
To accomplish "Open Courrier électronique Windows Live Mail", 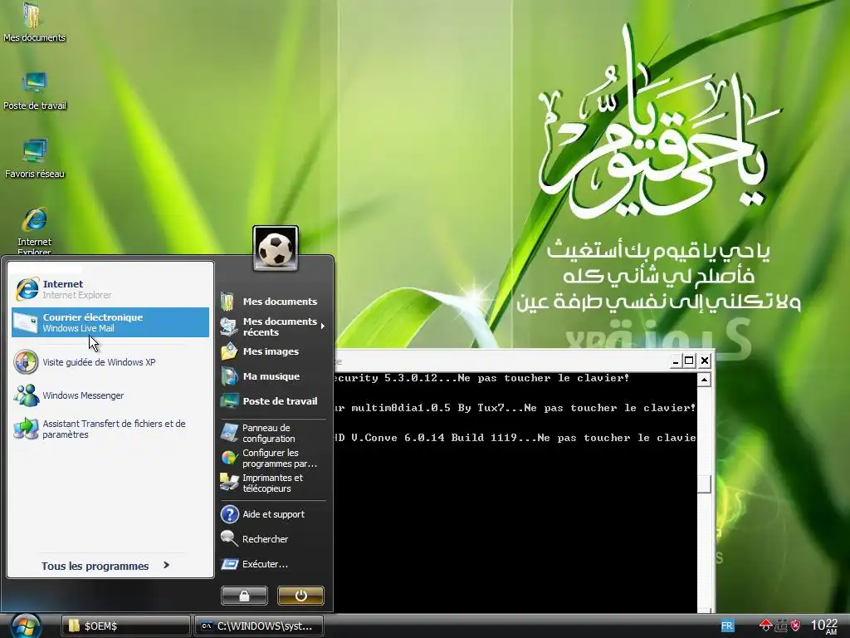I will 110,322.
